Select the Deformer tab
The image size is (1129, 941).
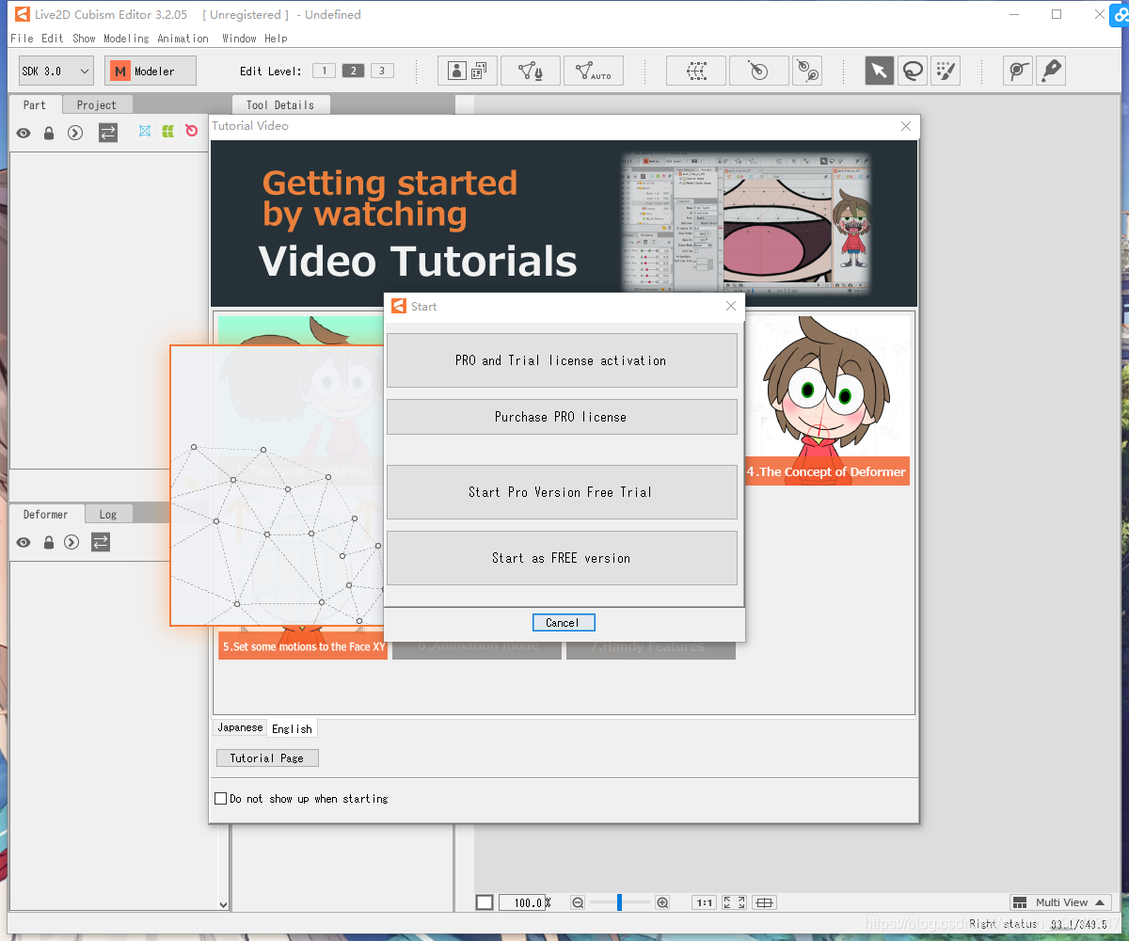tap(46, 514)
